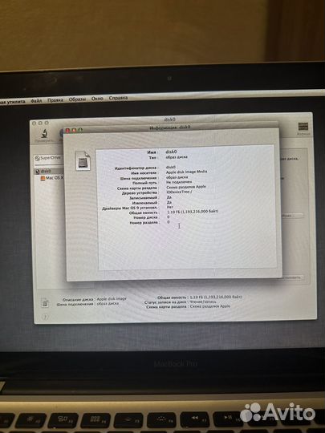Select disk0 in the sidebar list
This screenshot has width=325, height=433.
click(49, 172)
